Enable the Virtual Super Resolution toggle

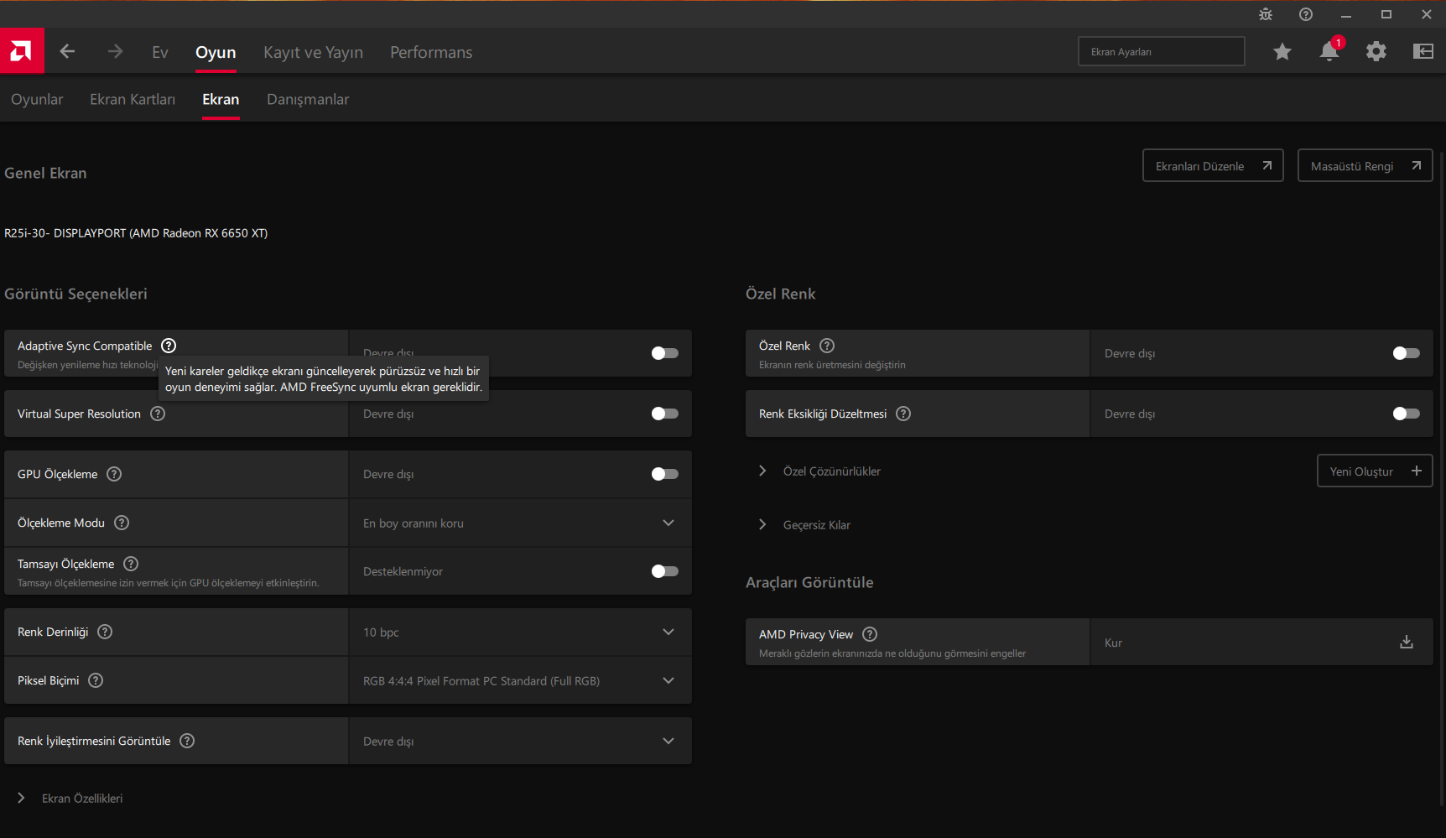pos(664,414)
